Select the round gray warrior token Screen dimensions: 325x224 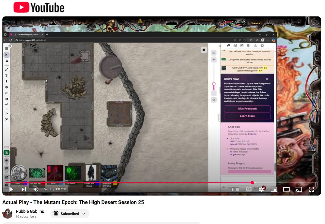coord(19,173)
